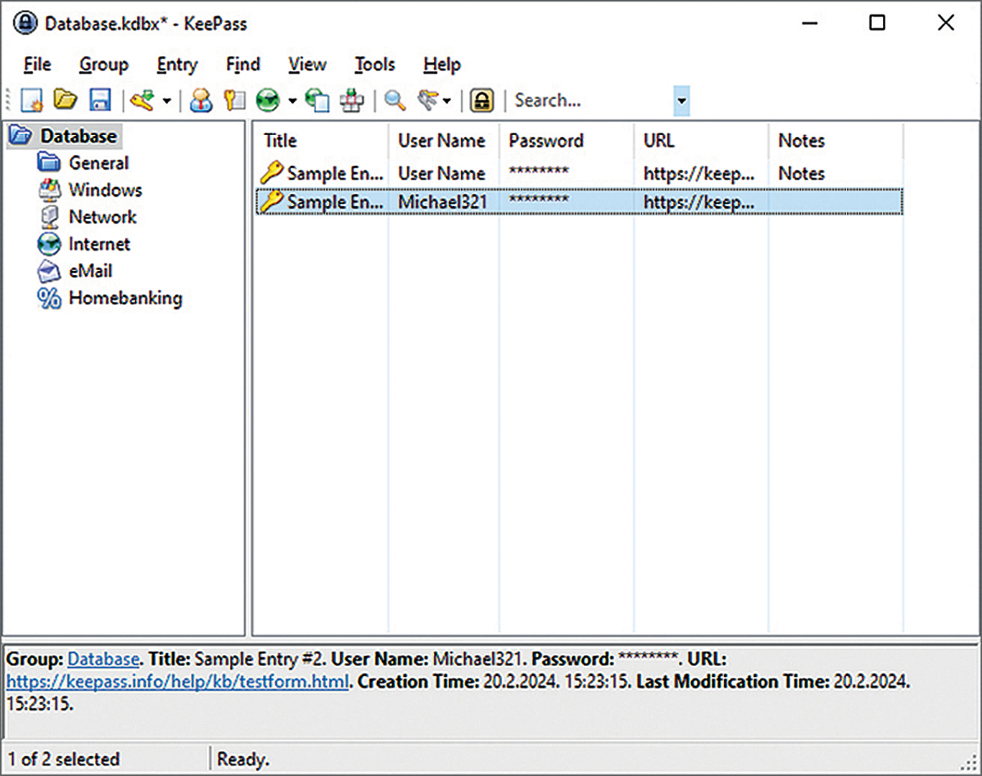This screenshot has height=776, width=982.
Task: Open the Find menu
Action: tap(243, 65)
